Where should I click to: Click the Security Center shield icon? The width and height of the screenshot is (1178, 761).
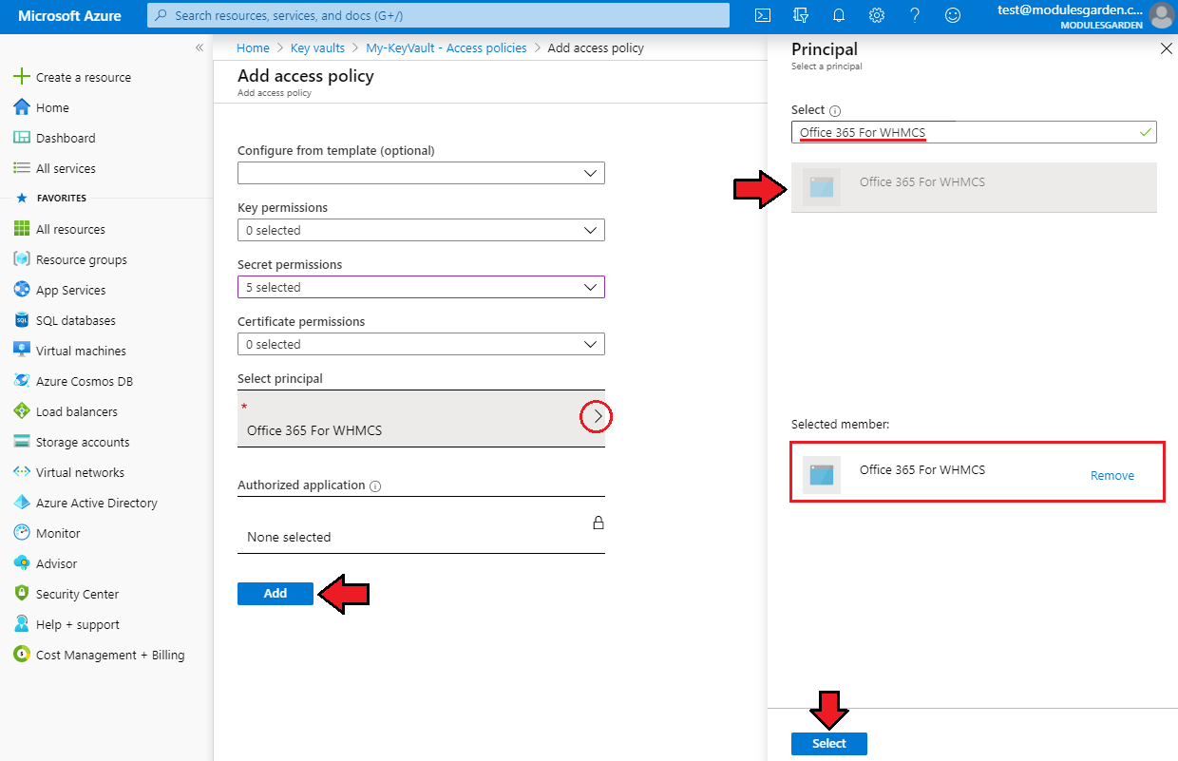click(22, 594)
